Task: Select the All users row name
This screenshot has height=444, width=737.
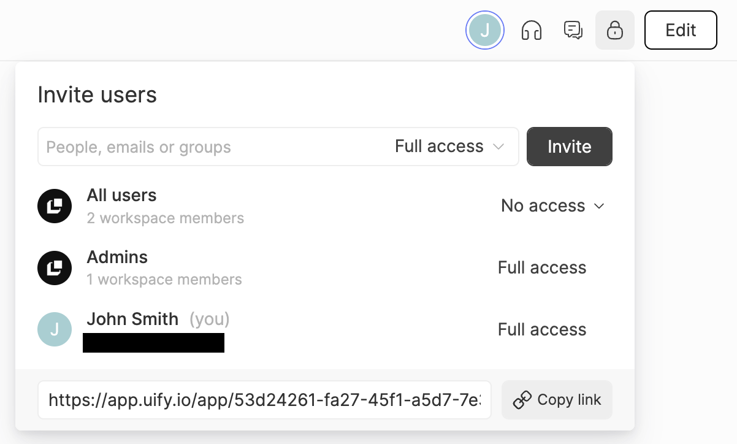Action: point(121,196)
